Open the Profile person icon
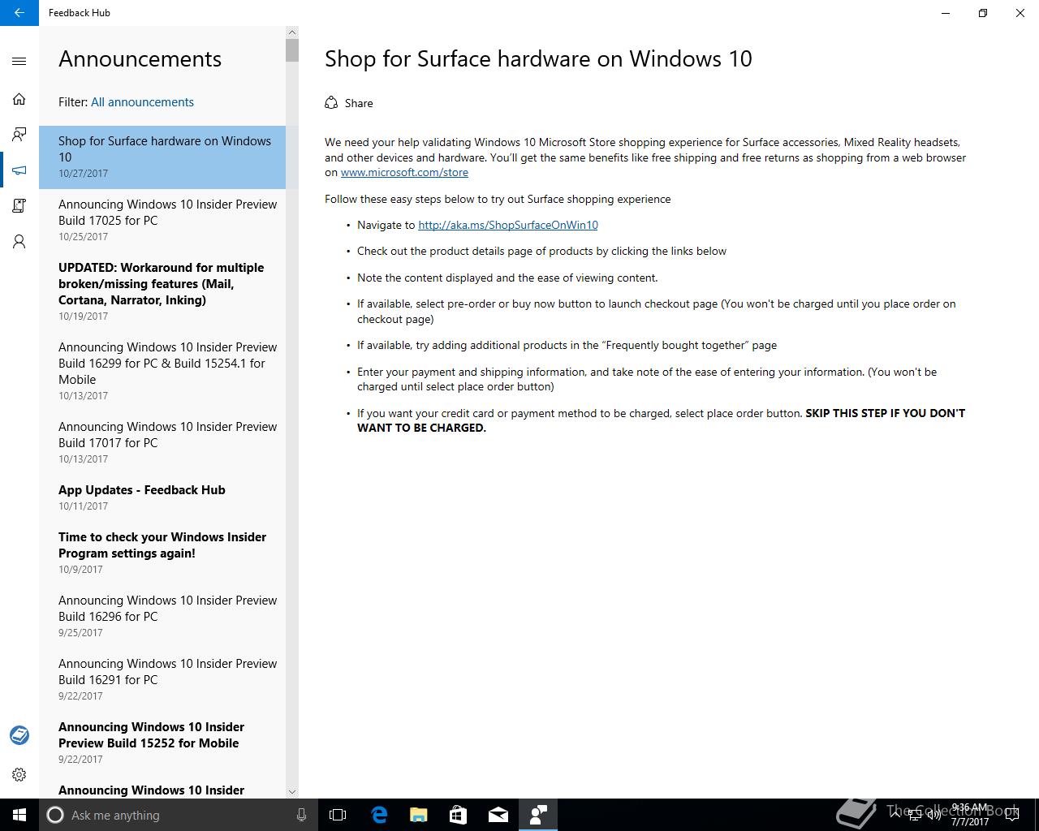The height and width of the screenshot is (831, 1039). point(19,242)
